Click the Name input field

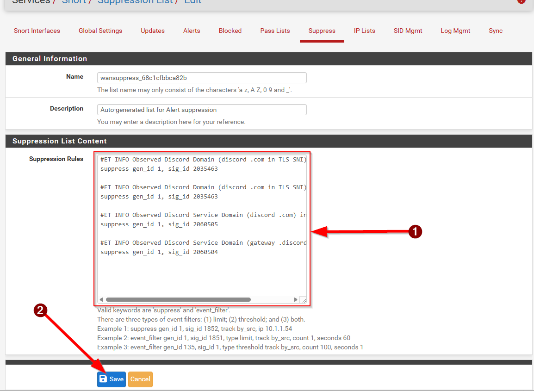202,78
